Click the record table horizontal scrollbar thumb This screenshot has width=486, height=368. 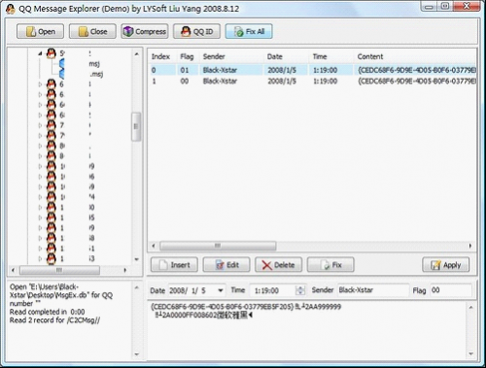pyautogui.click(x=218, y=246)
